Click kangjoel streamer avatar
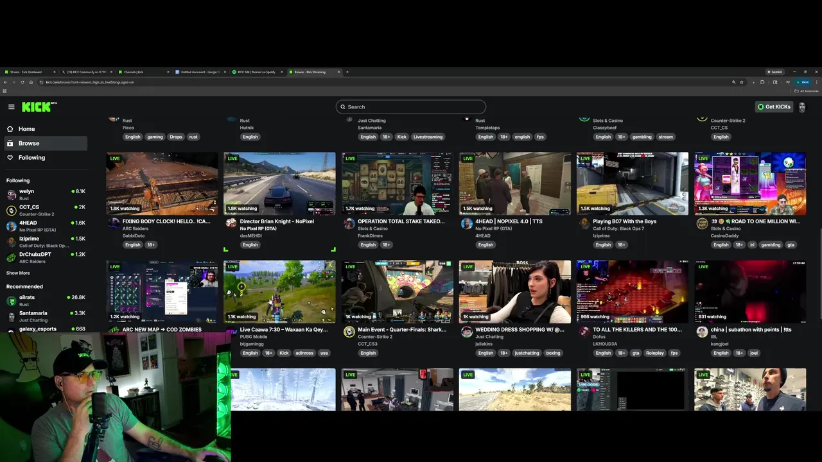Viewport: 822px width, 462px height. click(702, 331)
